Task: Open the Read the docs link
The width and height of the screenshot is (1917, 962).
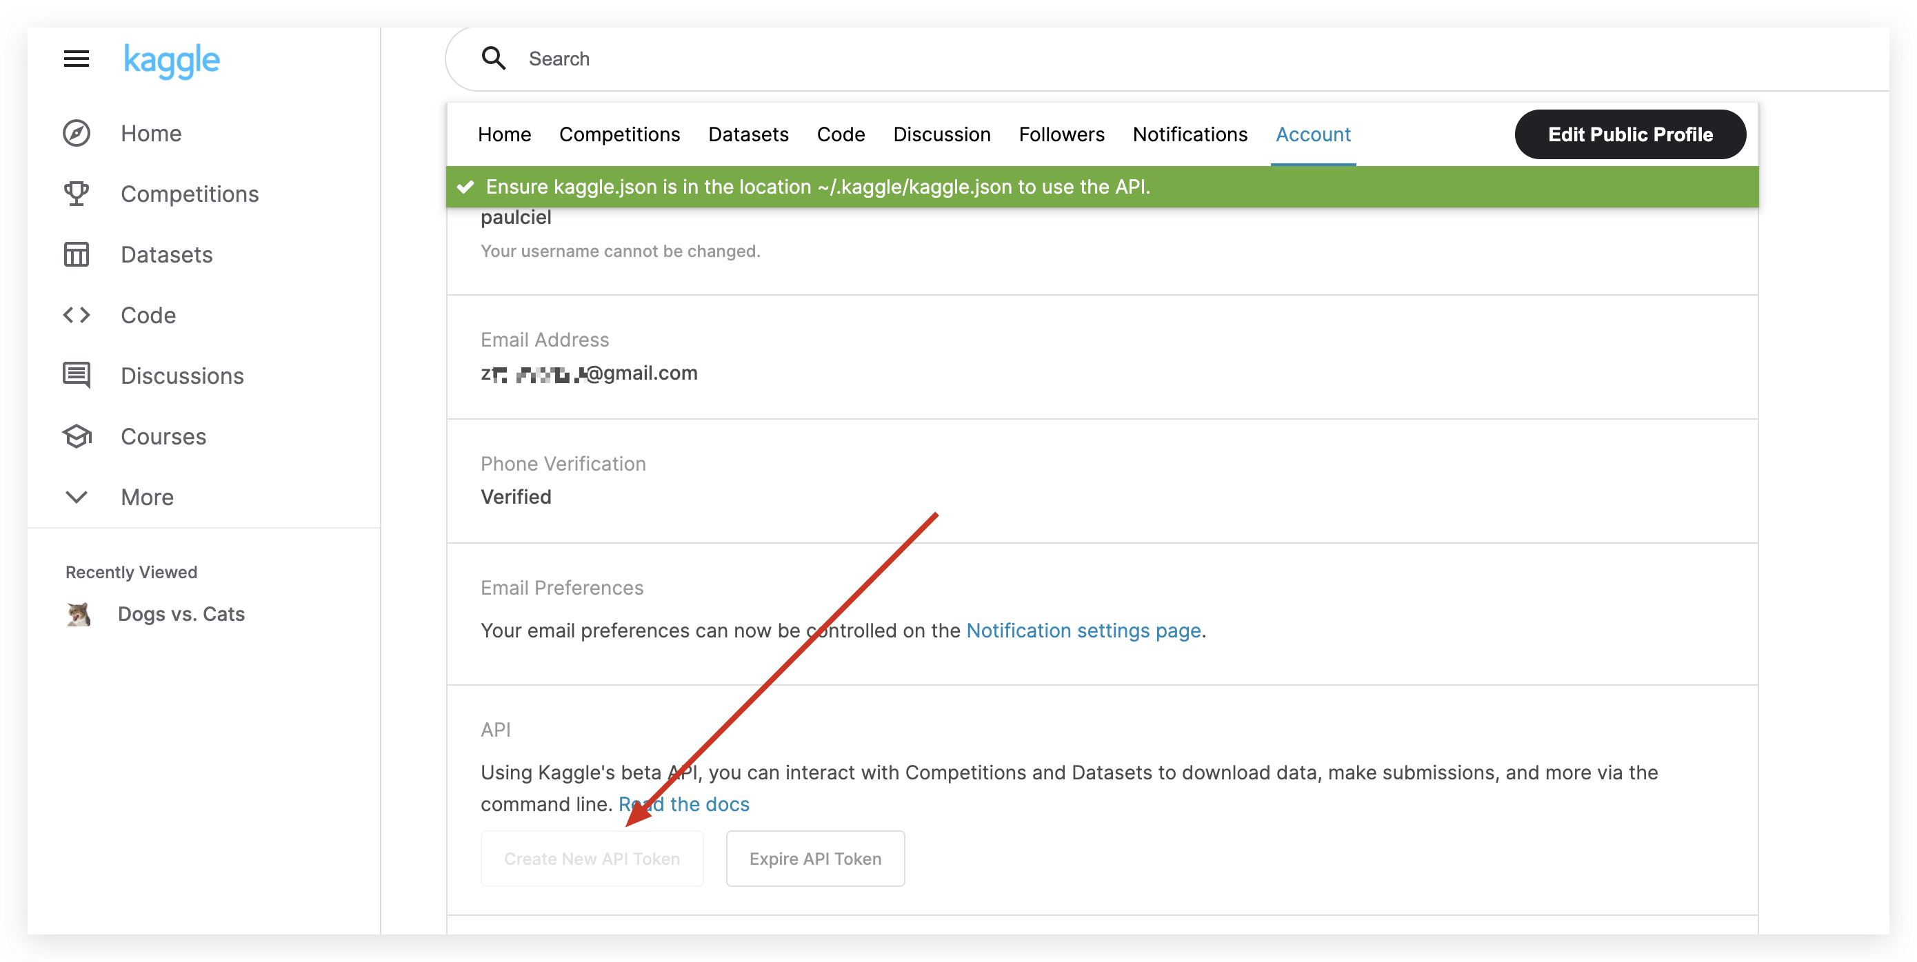Action: pyautogui.click(x=684, y=804)
